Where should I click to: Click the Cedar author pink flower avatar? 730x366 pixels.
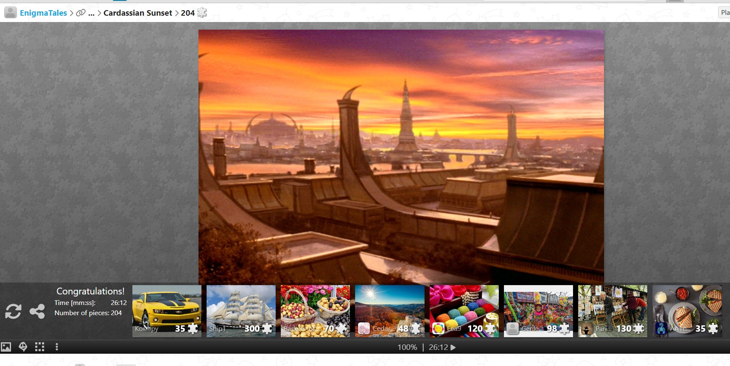click(x=364, y=328)
